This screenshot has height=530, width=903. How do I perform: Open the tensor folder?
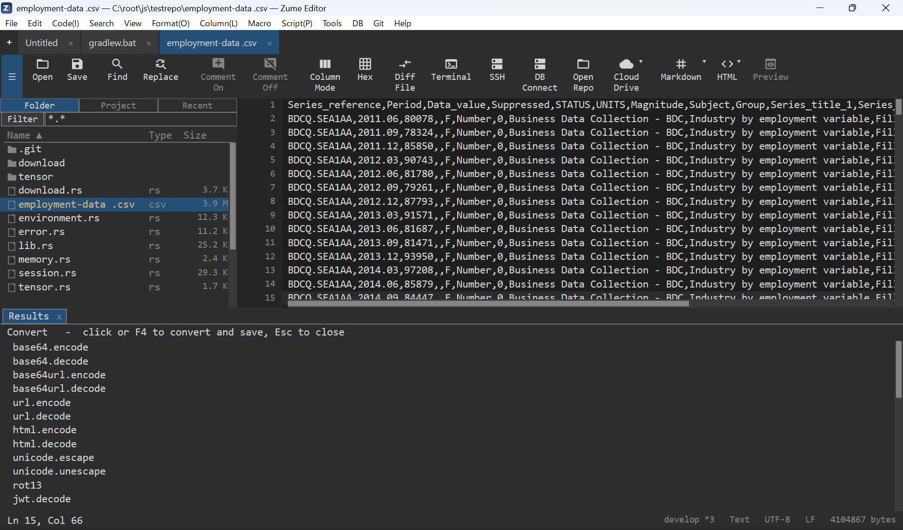coord(115,177)
